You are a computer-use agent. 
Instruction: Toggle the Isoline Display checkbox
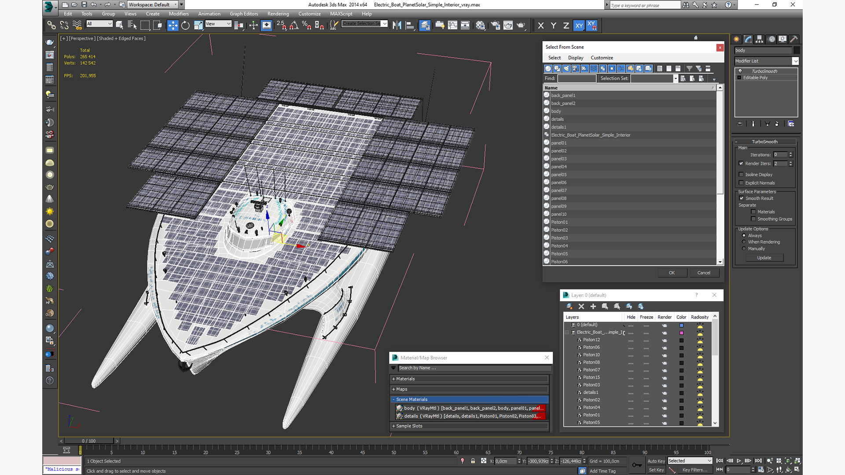coord(741,175)
